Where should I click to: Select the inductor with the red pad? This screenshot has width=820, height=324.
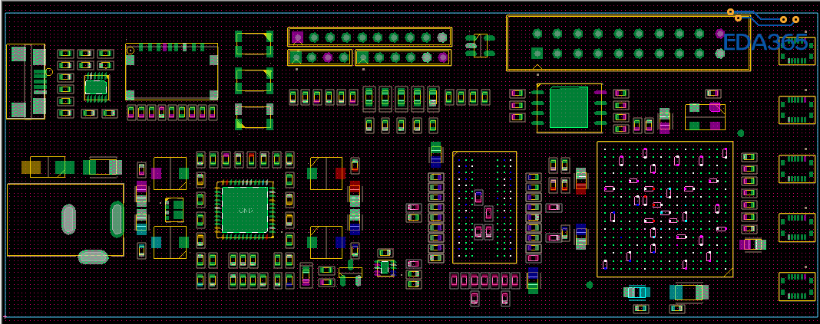click(x=327, y=173)
